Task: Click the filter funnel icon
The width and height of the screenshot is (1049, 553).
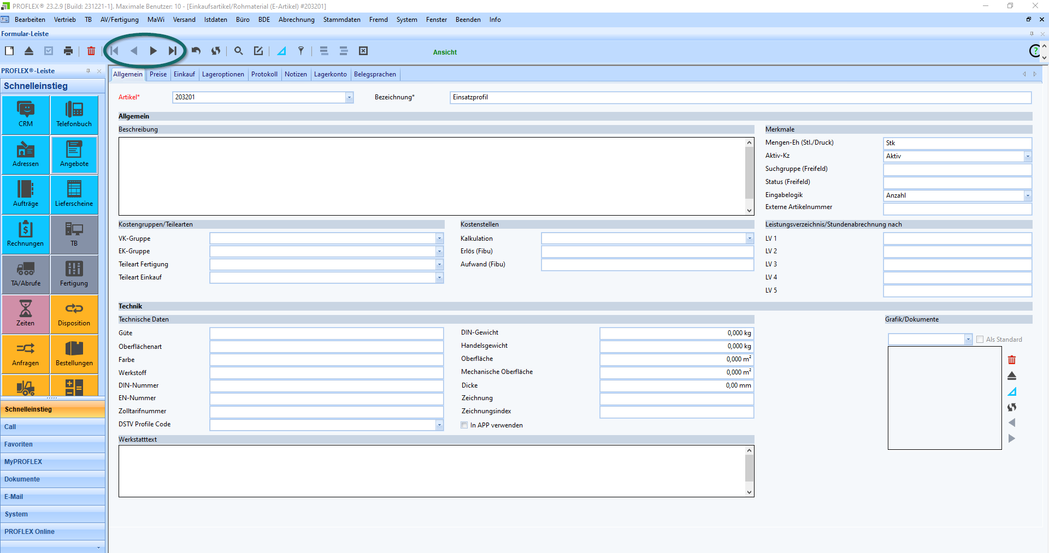Action: [300, 51]
